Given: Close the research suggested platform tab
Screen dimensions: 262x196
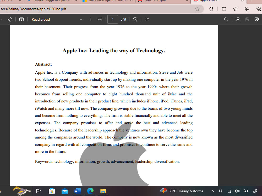Looking at the screenshot, I should [76, 1].
